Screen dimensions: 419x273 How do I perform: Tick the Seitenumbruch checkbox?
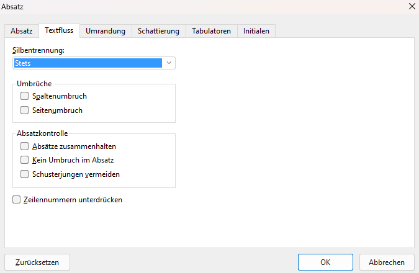(25, 110)
